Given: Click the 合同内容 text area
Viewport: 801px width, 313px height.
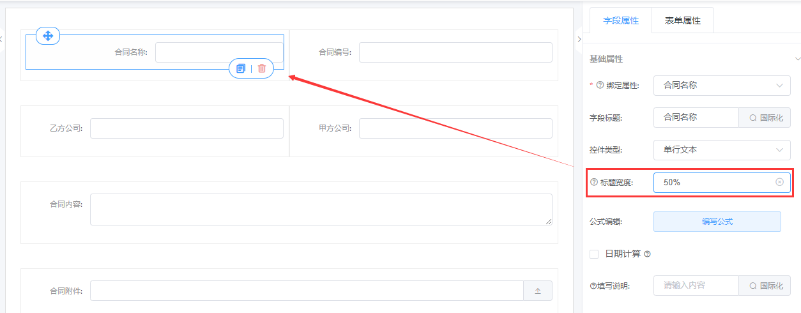Looking at the screenshot, I should (321, 210).
